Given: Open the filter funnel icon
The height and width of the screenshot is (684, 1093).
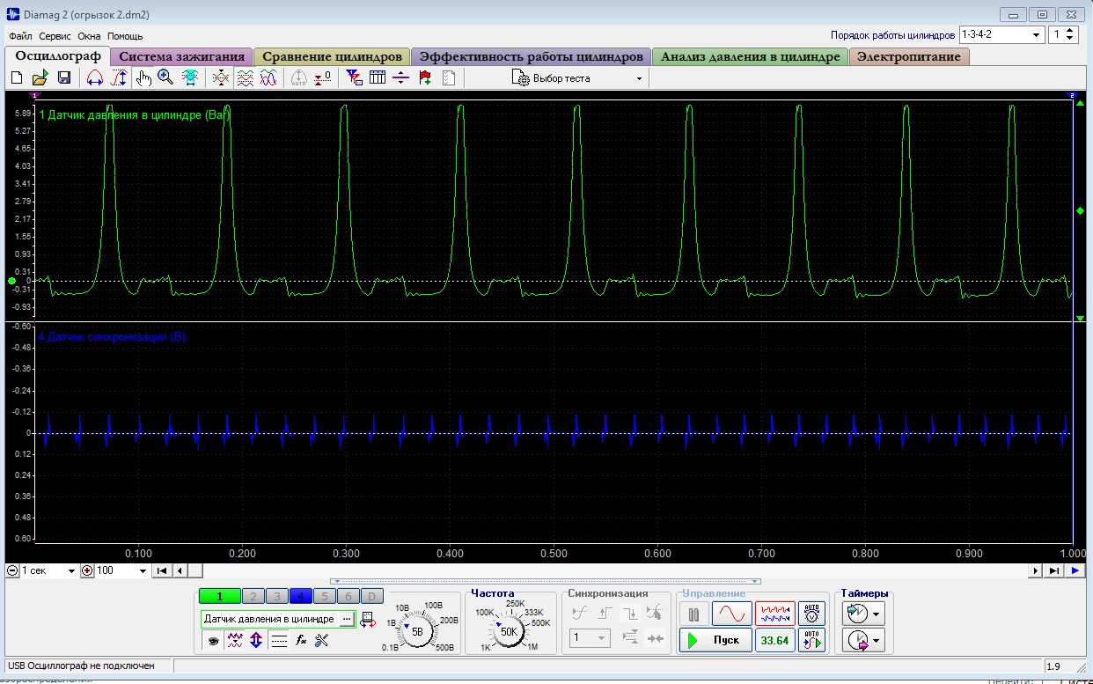Looking at the screenshot, I should coord(355,78).
